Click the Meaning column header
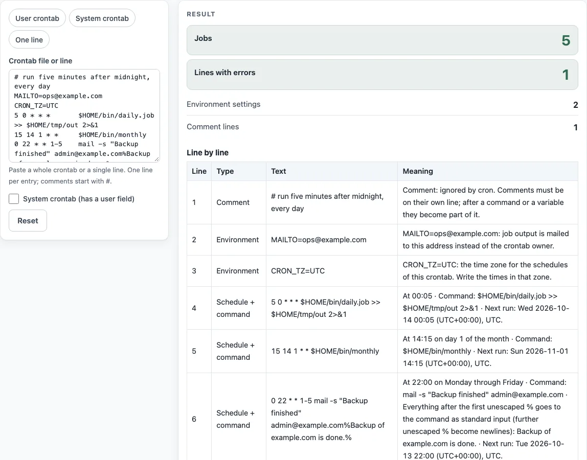 coord(487,171)
